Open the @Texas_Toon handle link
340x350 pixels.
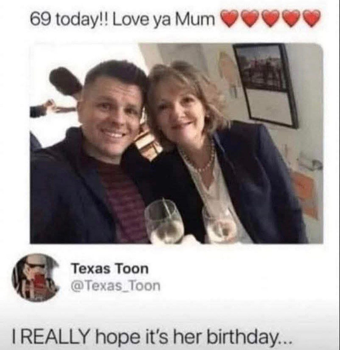tap(116, 286)
